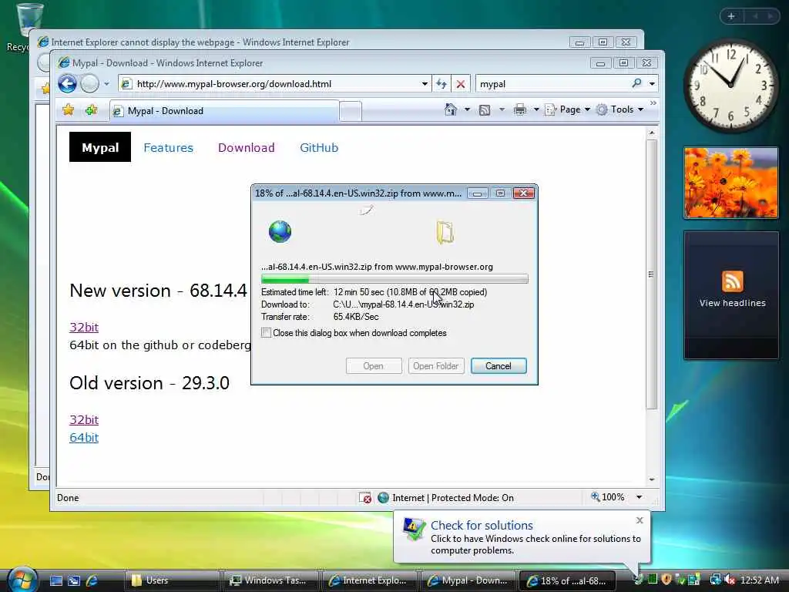Image resolution: width=789 pixels, height=592 pixels.
Task: Click the analog clock sidebar gadget
Action: tap(730, 85)
